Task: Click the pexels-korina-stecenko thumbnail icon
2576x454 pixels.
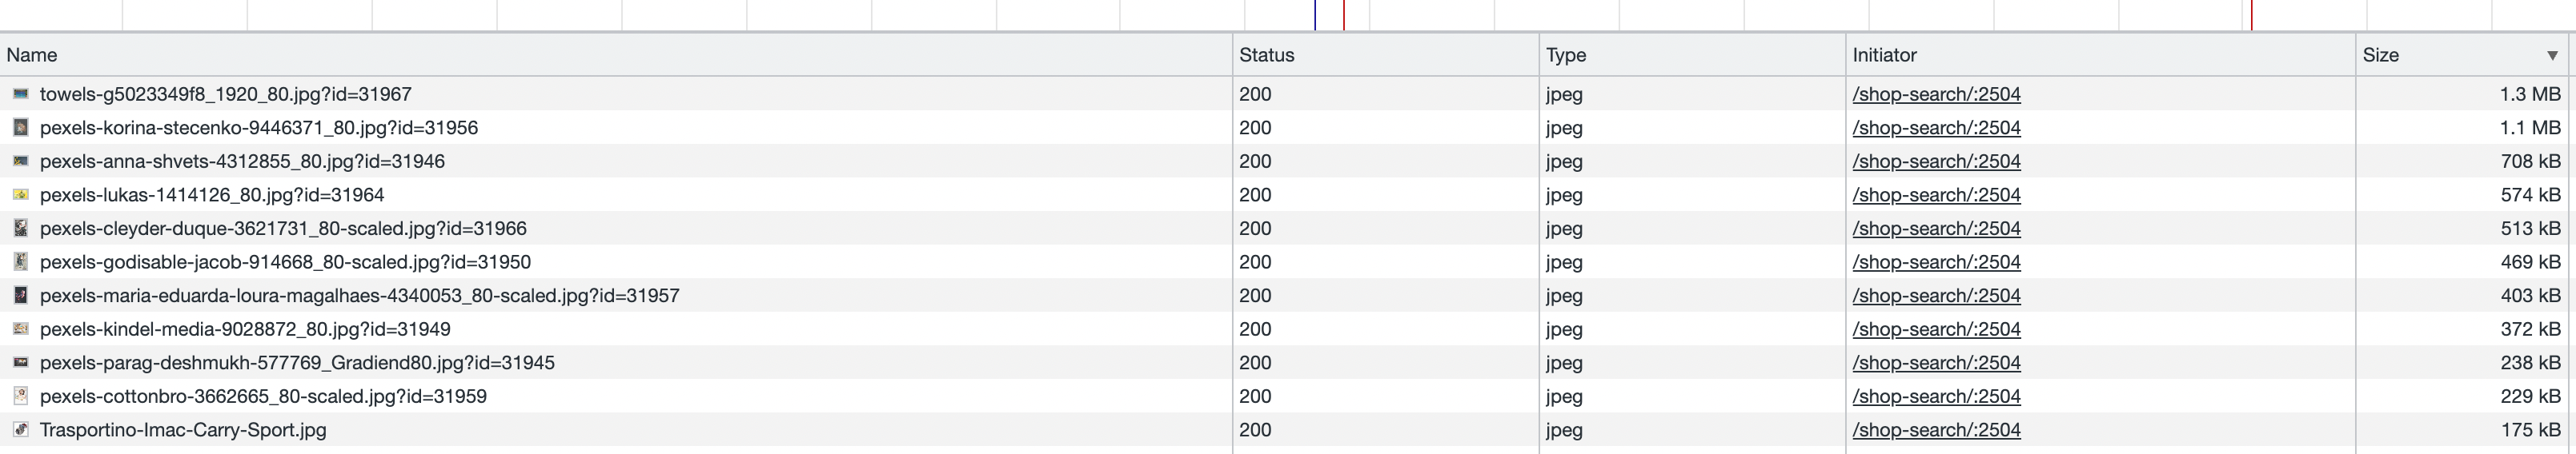Action: point(20,128)
